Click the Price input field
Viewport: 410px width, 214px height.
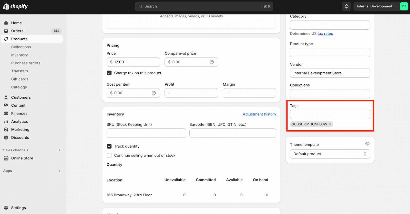pos(133,62)
